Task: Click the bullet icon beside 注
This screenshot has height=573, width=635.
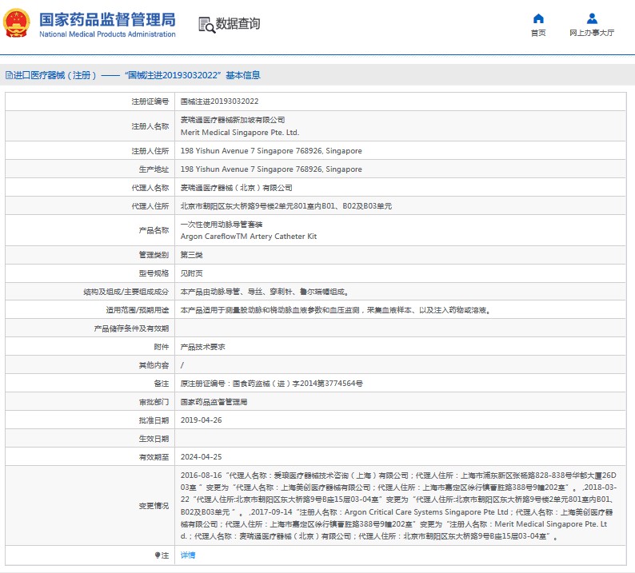Action: click(158, 555)
